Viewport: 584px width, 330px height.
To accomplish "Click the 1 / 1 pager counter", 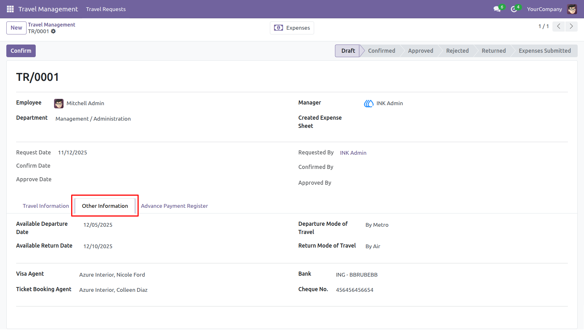I will [544, 27].
